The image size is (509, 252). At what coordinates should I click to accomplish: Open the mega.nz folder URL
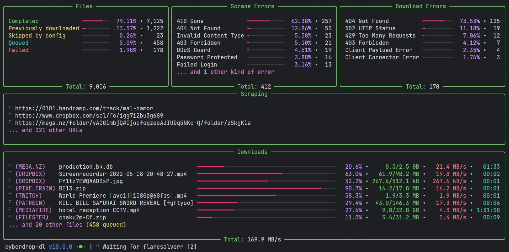(x=133, y=123)
